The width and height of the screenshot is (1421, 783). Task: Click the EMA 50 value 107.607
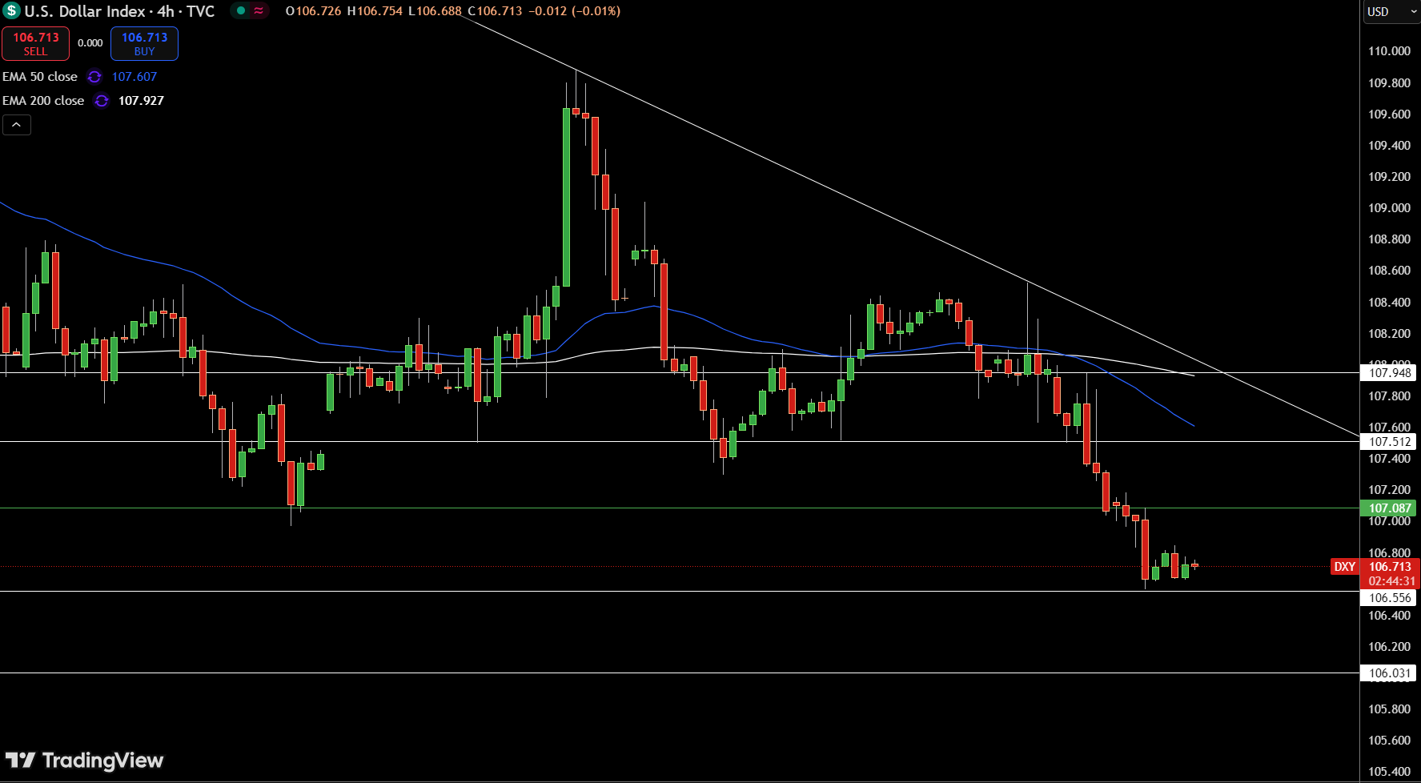click(134, 77)
